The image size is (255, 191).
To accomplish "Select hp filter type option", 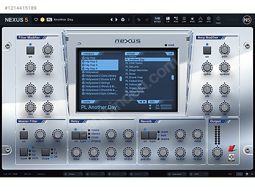I will [x=32, y=151].
